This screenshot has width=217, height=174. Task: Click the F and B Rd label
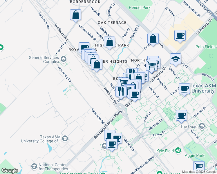(61, 48)
